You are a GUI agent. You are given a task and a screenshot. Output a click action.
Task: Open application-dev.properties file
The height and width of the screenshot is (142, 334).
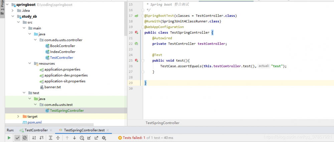[x=66, y=75]
